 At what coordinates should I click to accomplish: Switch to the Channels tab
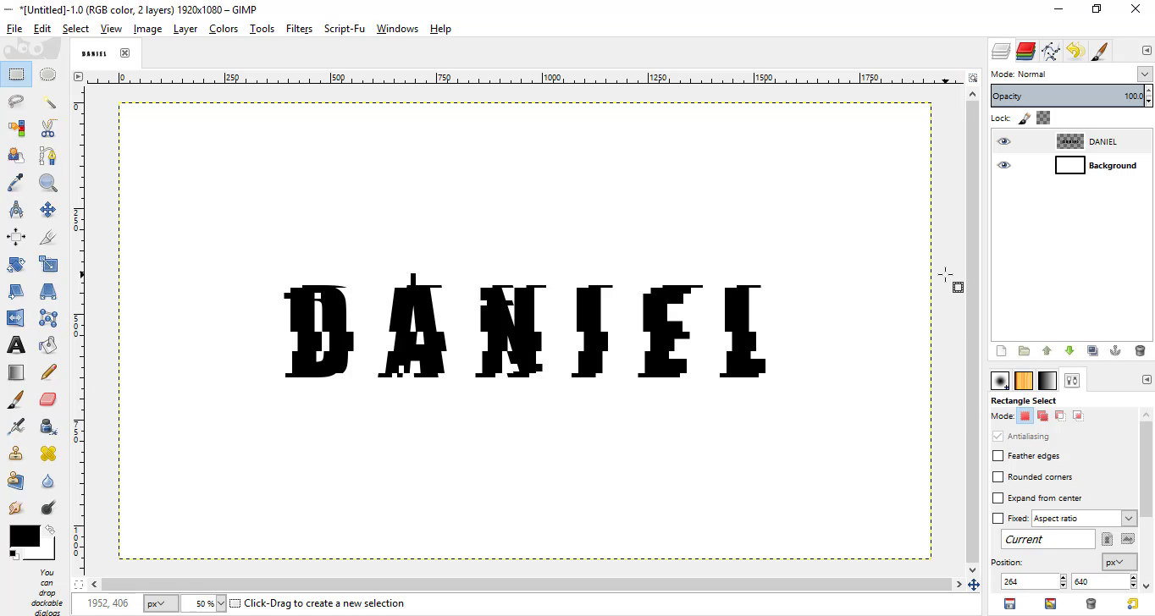point(1025,50)
